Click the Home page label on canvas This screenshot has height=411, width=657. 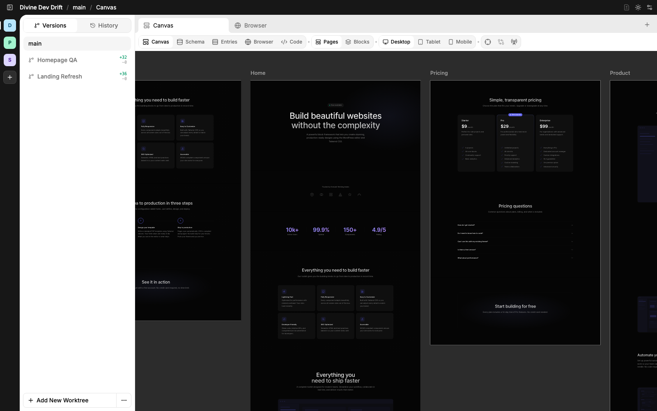coord(258,73)
